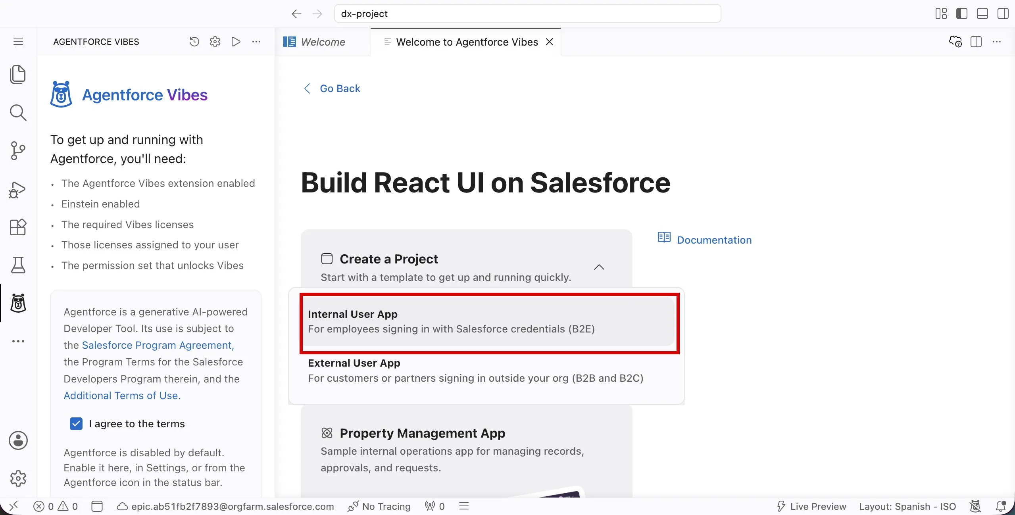Go back with the navigation left arrow
Viewport: 1015px width, 515px height.
tap(296, 14)
